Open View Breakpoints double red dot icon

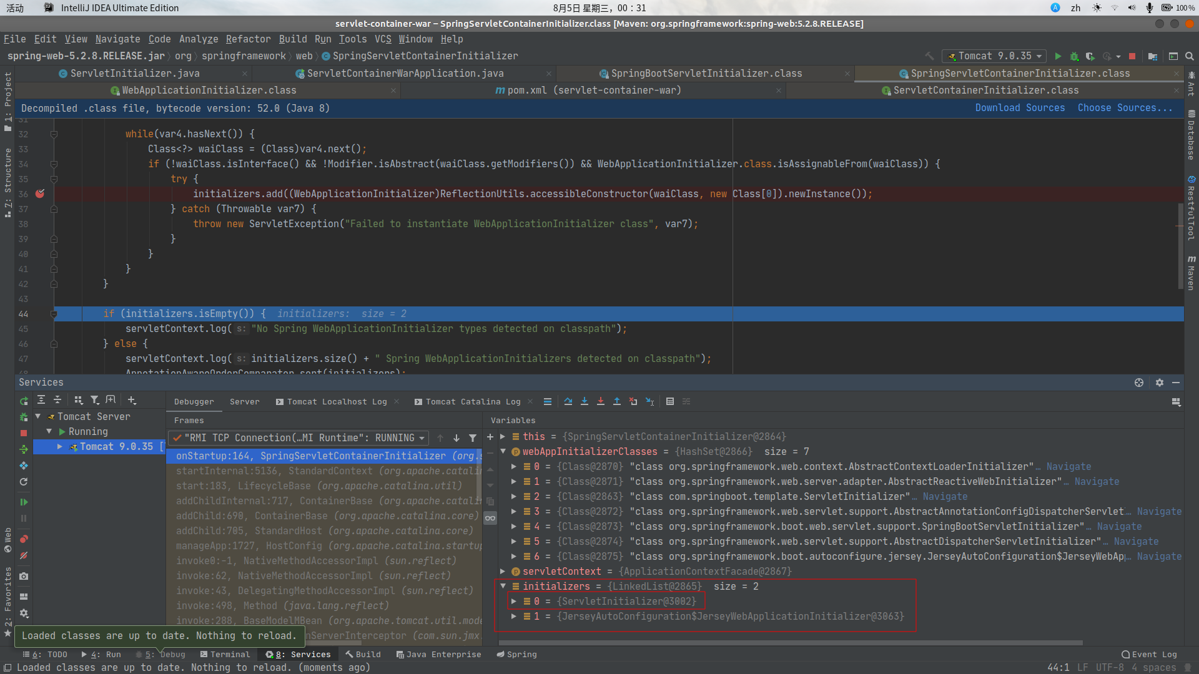pos(24,539)
